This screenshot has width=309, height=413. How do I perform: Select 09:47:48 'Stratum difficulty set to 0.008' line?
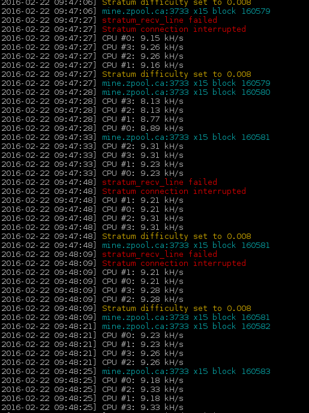point(176,237)
